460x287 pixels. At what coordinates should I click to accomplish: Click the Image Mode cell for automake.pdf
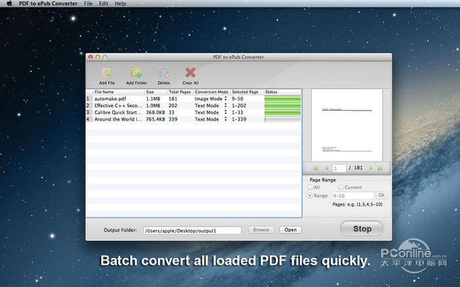[208, 99]
